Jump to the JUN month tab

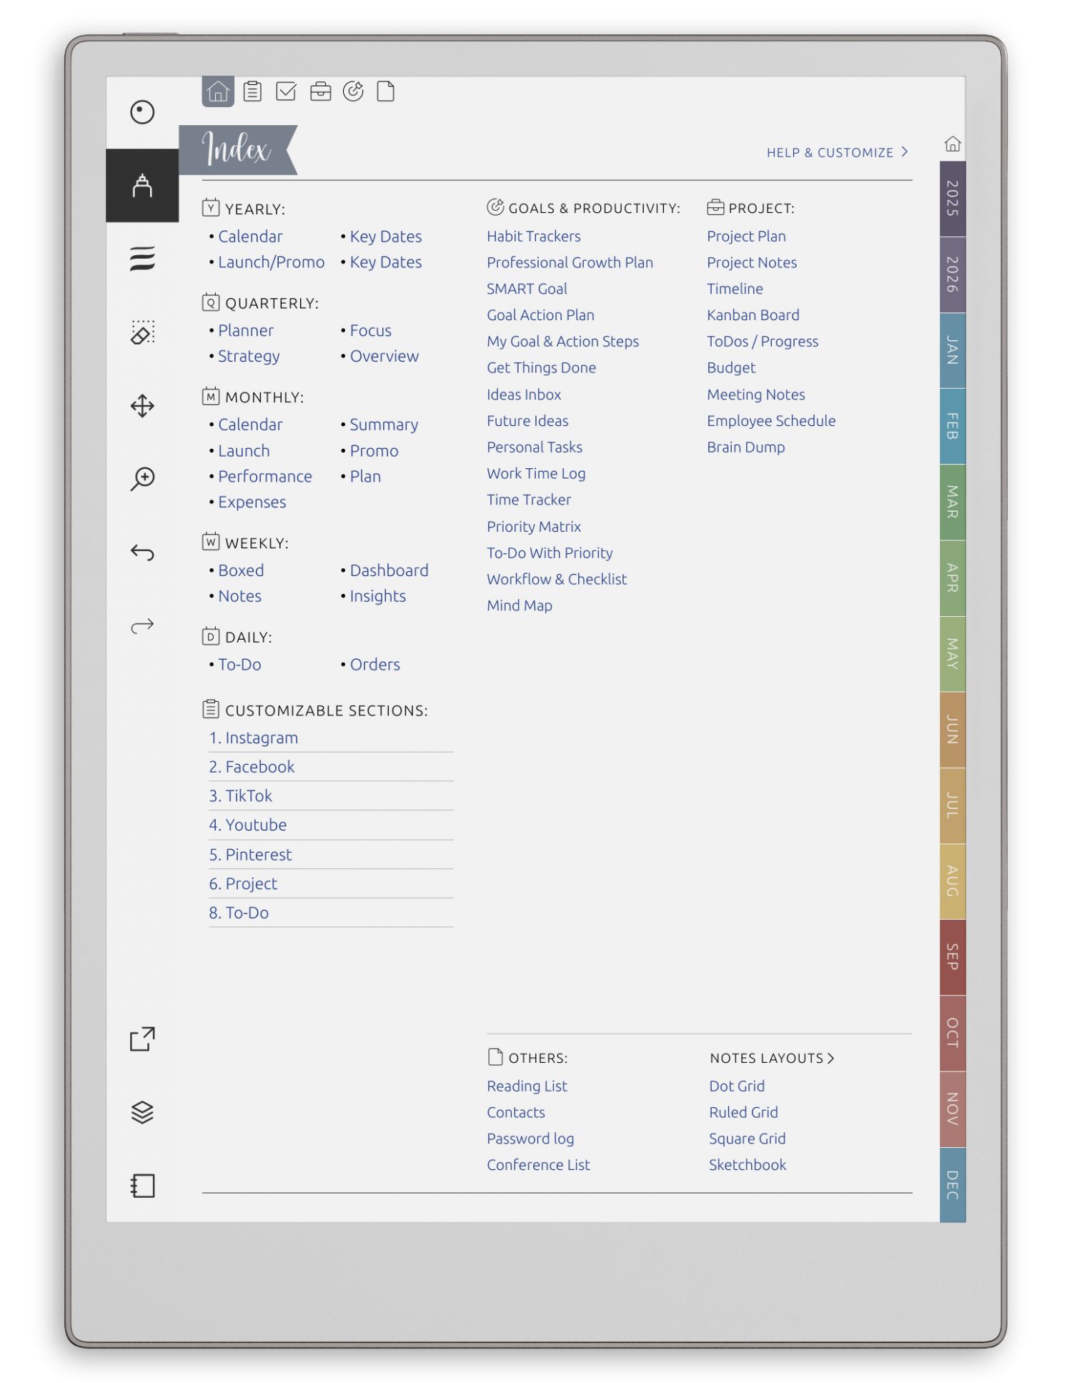click(x=953, y=730)
